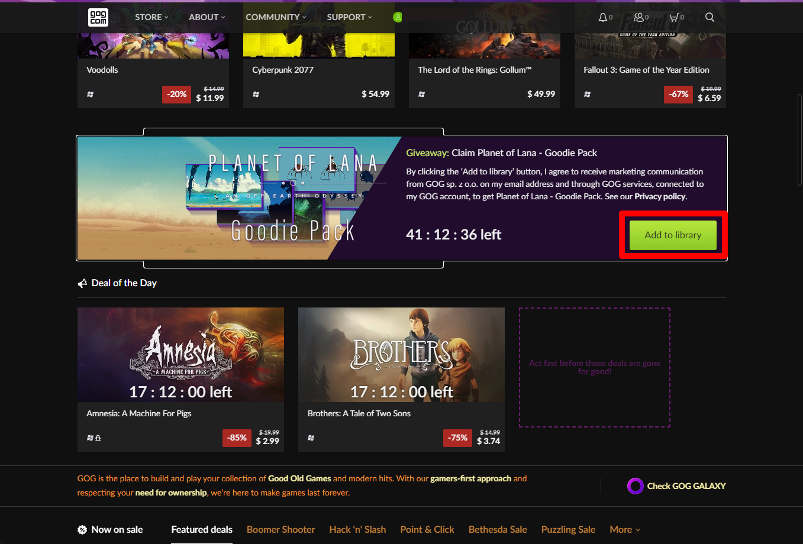803x544 pixels.
Task: Click the Add to library button
Action: pos(673,235)
